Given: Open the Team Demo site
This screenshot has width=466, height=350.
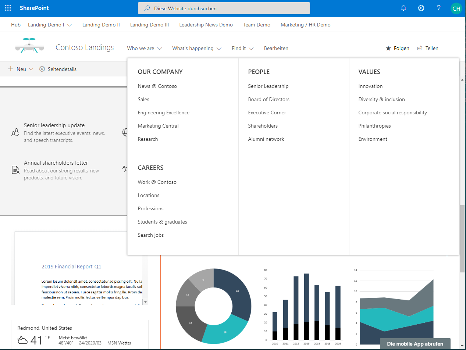Looking at the screenshot, I should (x=257, y=25).
